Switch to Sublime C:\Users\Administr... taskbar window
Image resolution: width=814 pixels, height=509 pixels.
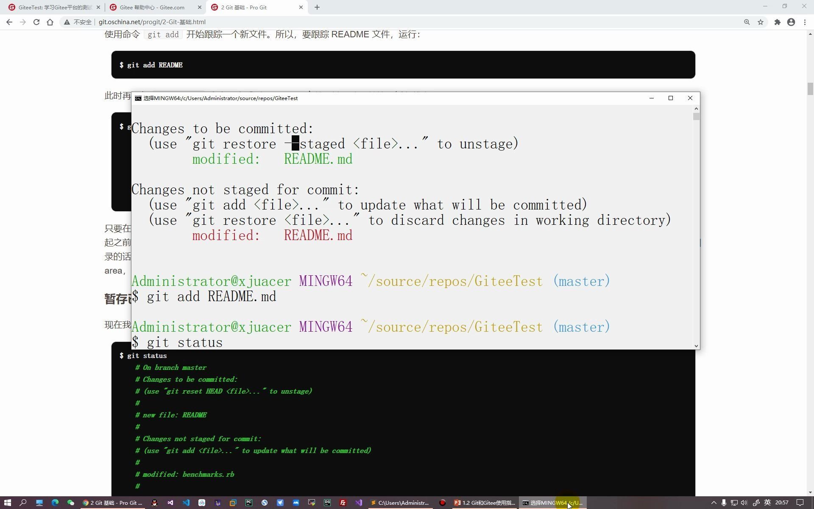coord(400,503)
